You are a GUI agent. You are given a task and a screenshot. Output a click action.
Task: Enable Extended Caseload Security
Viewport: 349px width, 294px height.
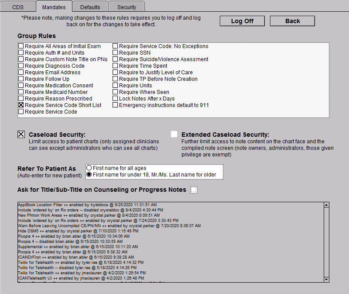tap(174, 134)
